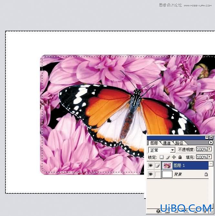Open the 不透明度 slider arrow
This screenshot has height=216, width=215.
pos(210,149)
